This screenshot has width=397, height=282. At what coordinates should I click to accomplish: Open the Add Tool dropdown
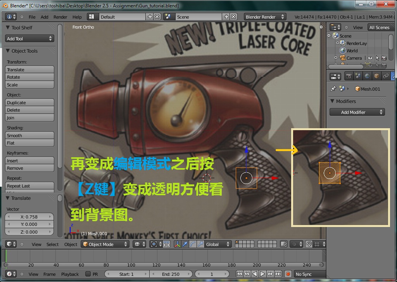29,38
